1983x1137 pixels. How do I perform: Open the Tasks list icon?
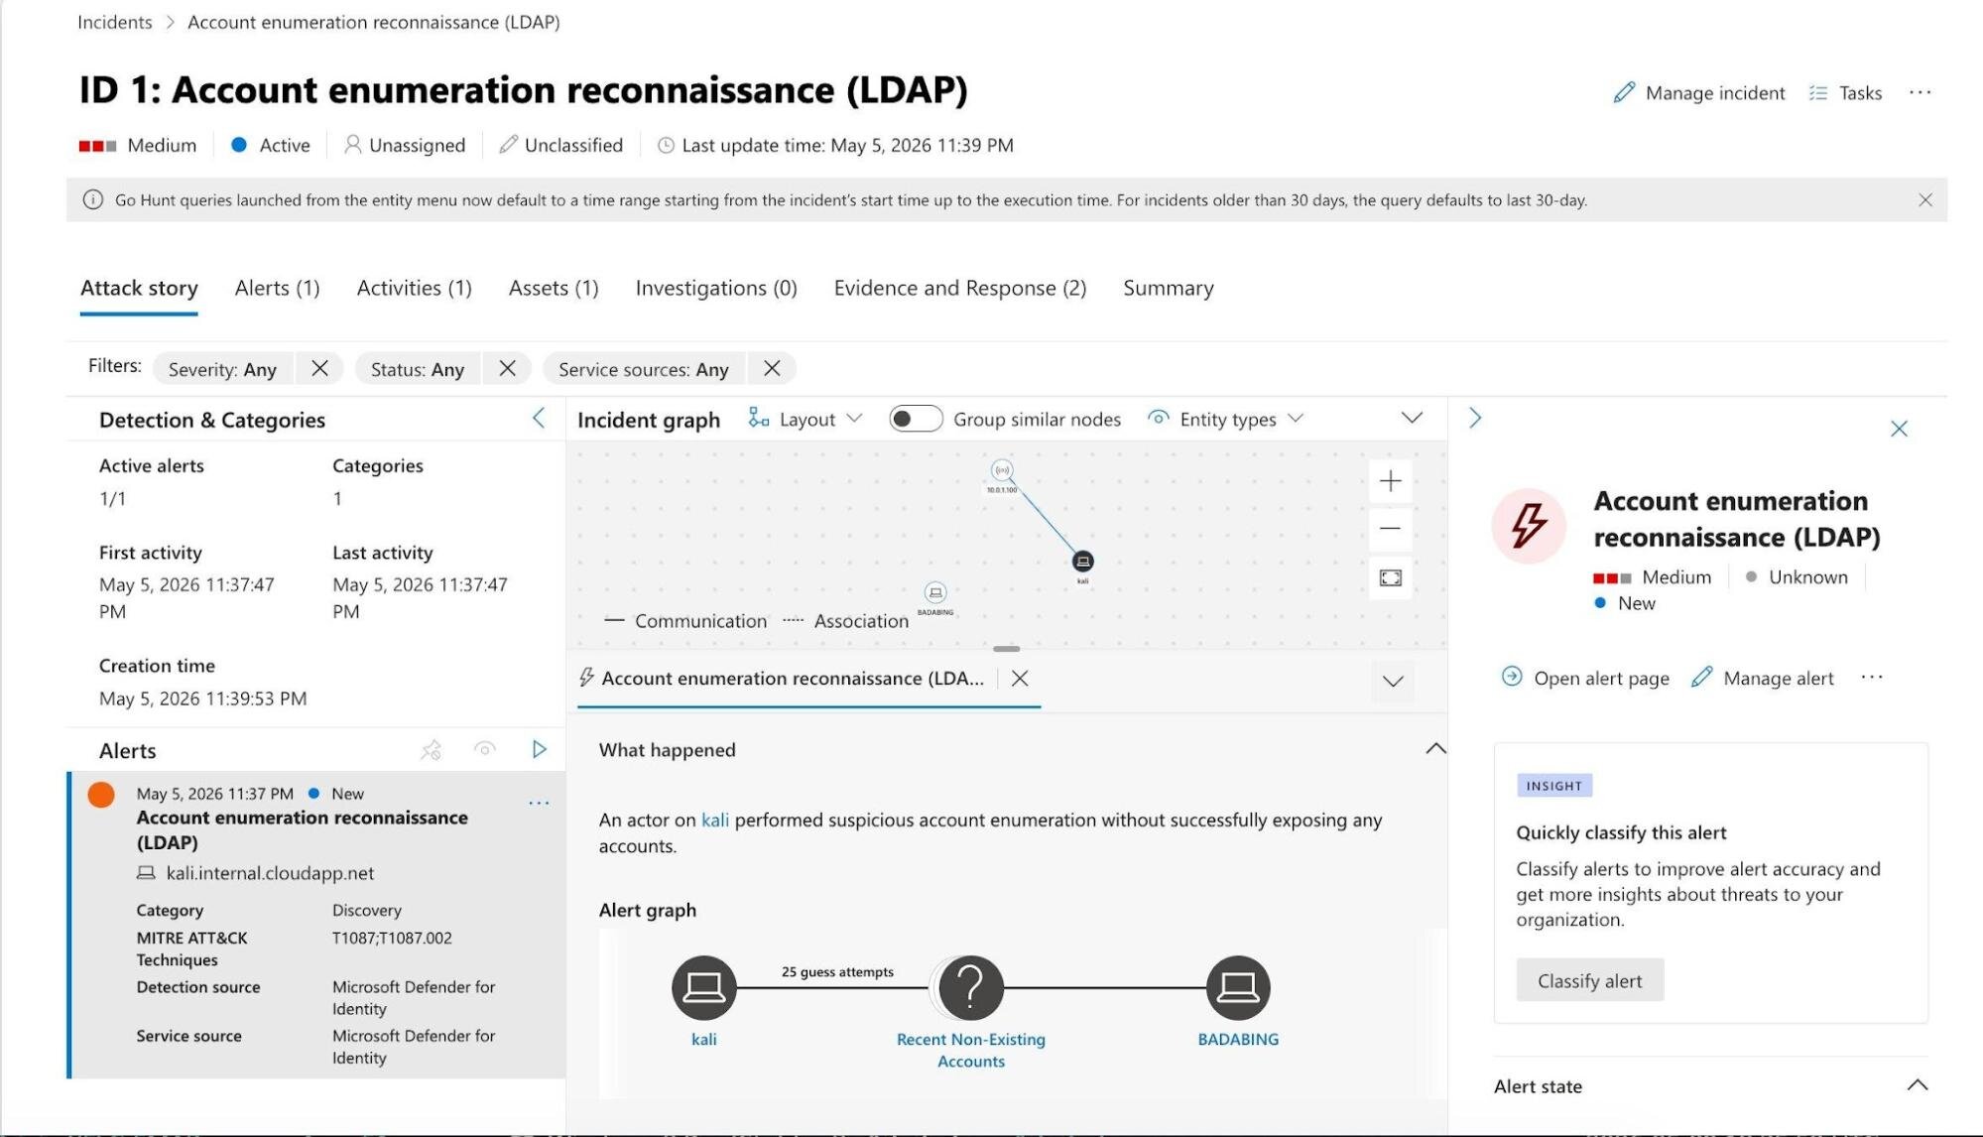point(1817,92)
